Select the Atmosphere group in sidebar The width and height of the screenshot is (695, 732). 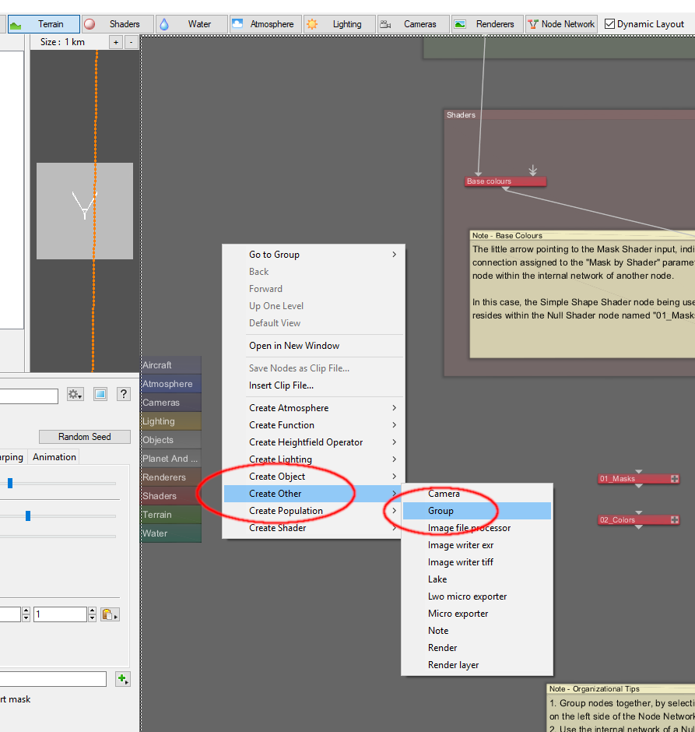(171, 384)
